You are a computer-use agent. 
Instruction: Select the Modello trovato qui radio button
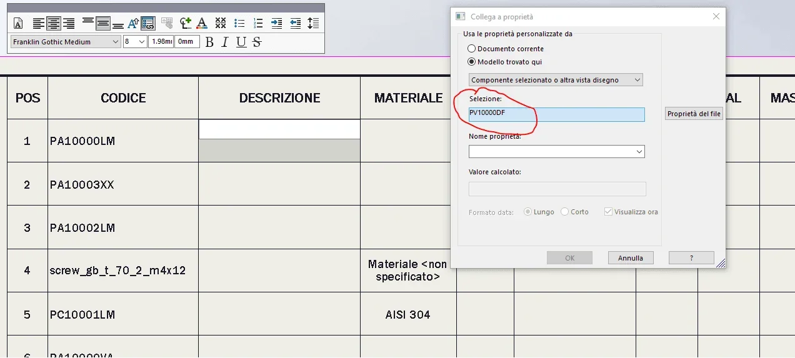click(472, 62)
